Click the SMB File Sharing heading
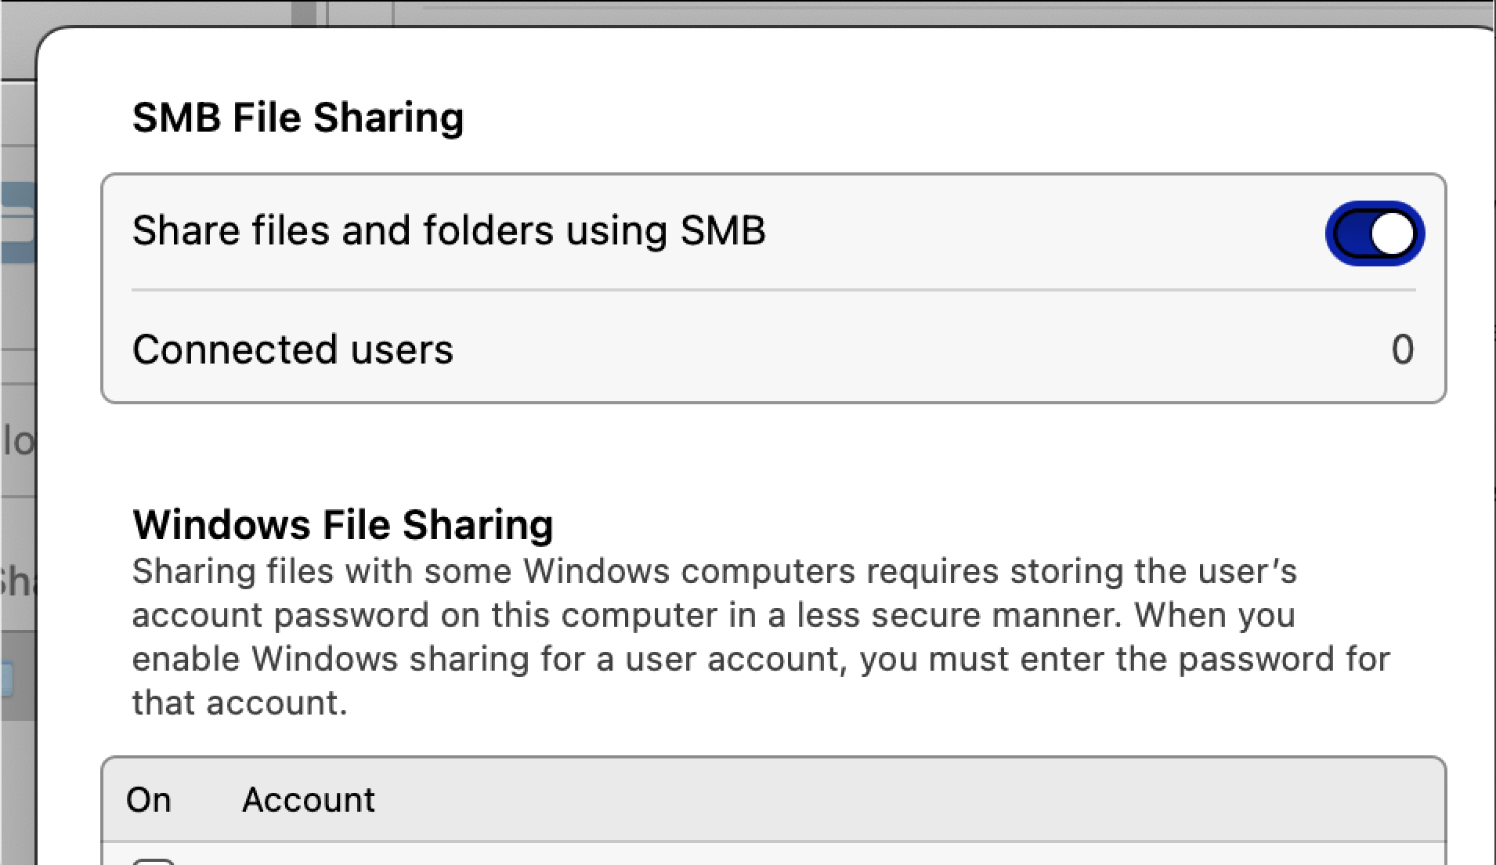 (x=298, y=118)
